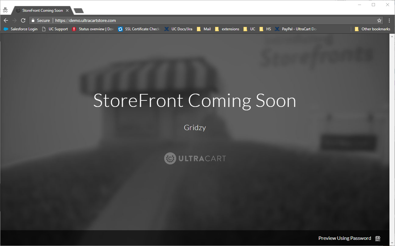Reload the page with refresh icon
395x246 pixels.
pos(23,20)
